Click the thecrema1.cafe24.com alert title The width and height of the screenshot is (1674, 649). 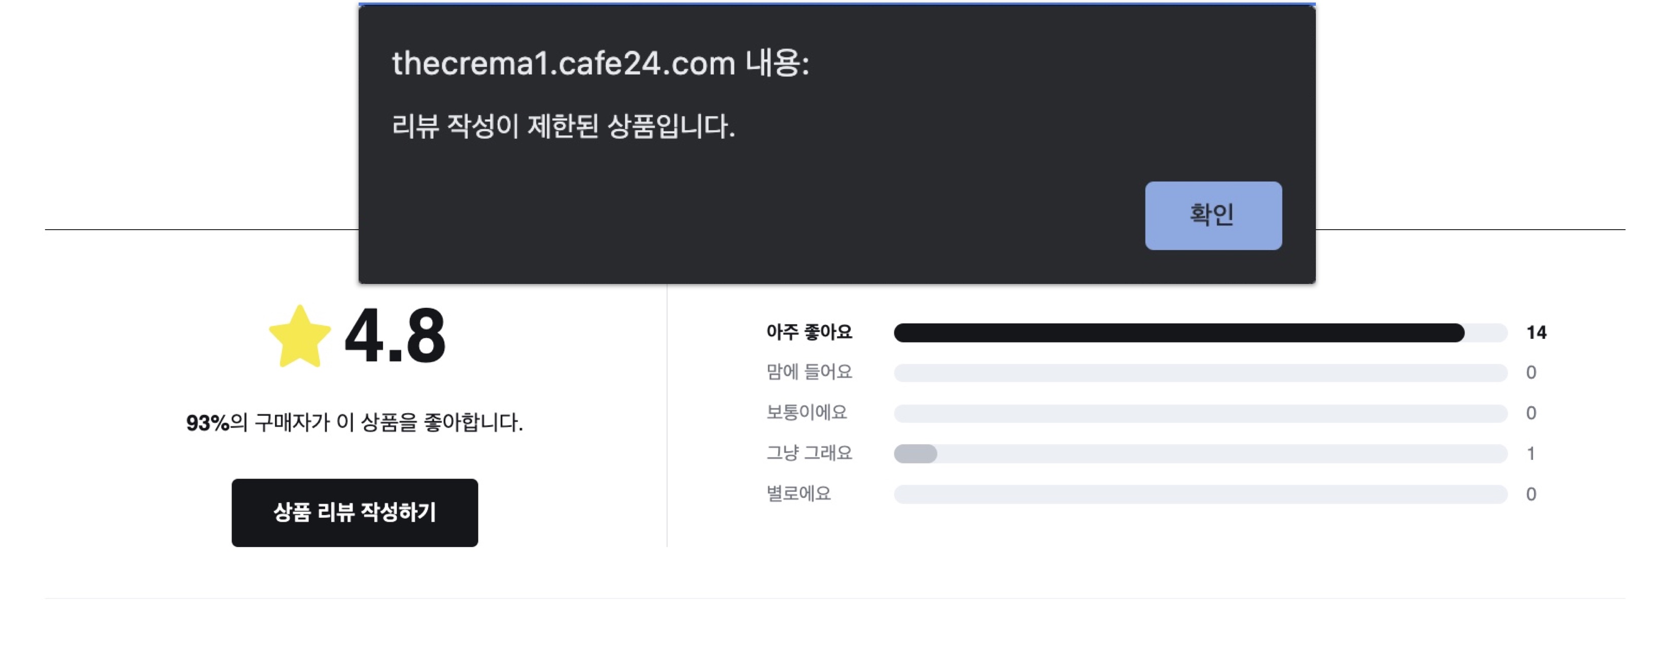[x=600, y=64]
